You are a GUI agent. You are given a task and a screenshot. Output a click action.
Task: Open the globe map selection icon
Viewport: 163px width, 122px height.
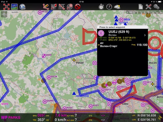click(22, 7)
